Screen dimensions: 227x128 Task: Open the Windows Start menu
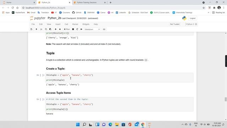tap(78, 124)
